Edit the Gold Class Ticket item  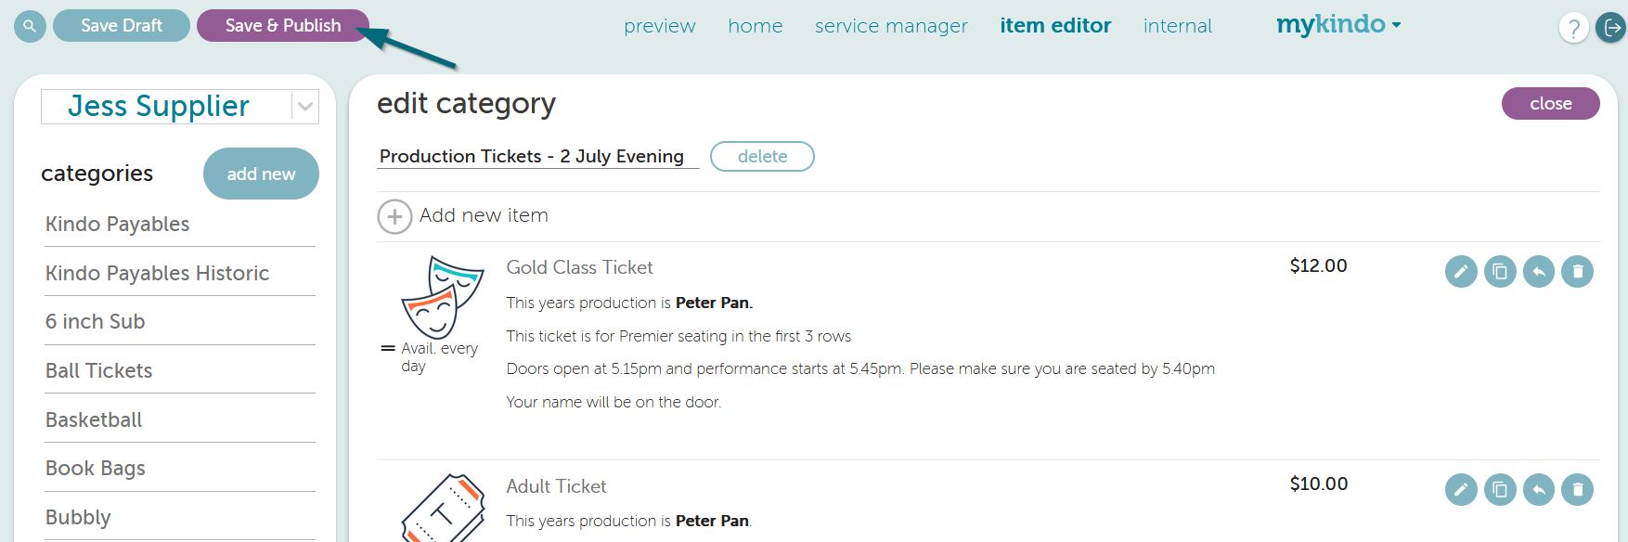click(x=1461, y=271)
